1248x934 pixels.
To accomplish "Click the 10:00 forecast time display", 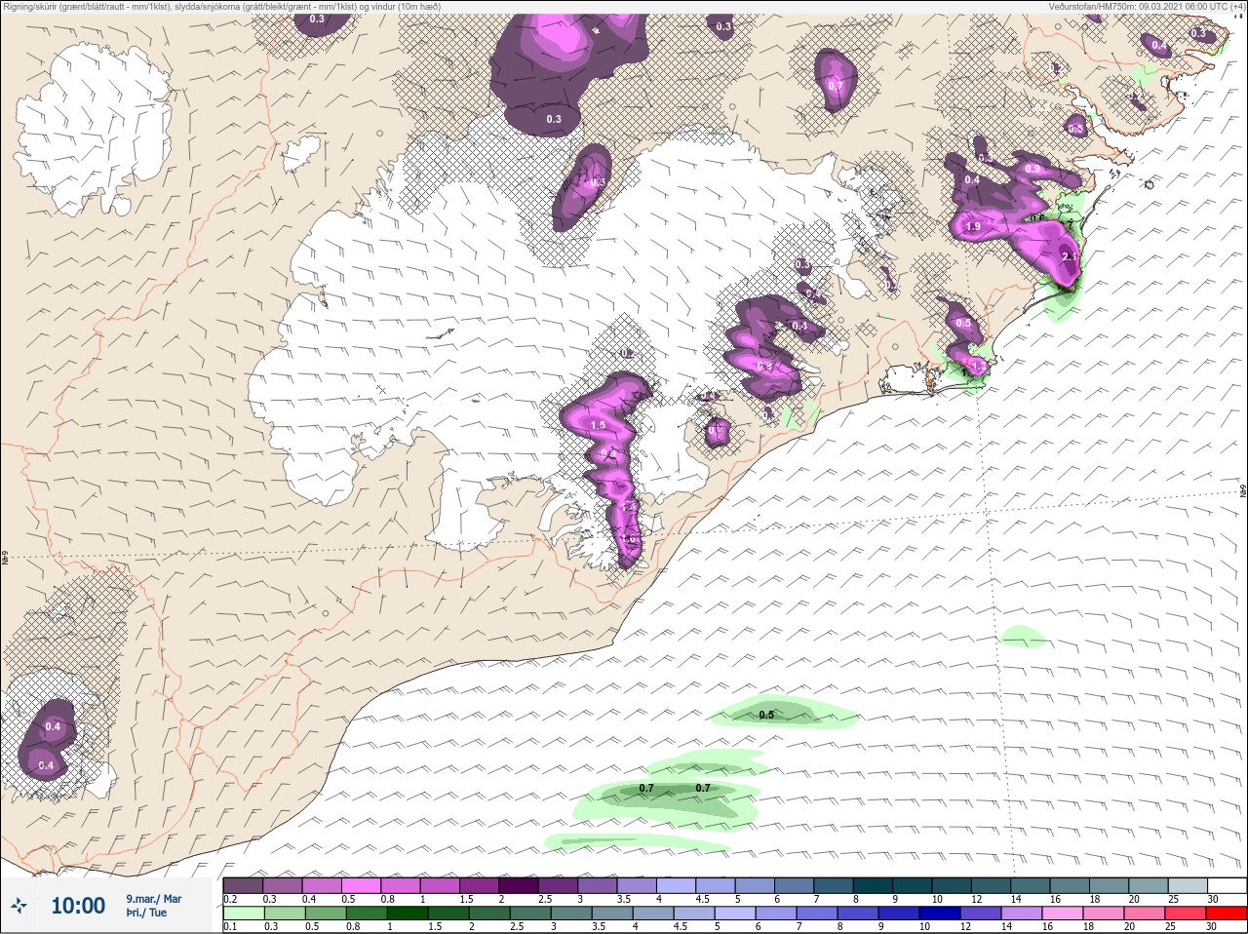I will 78,906.
